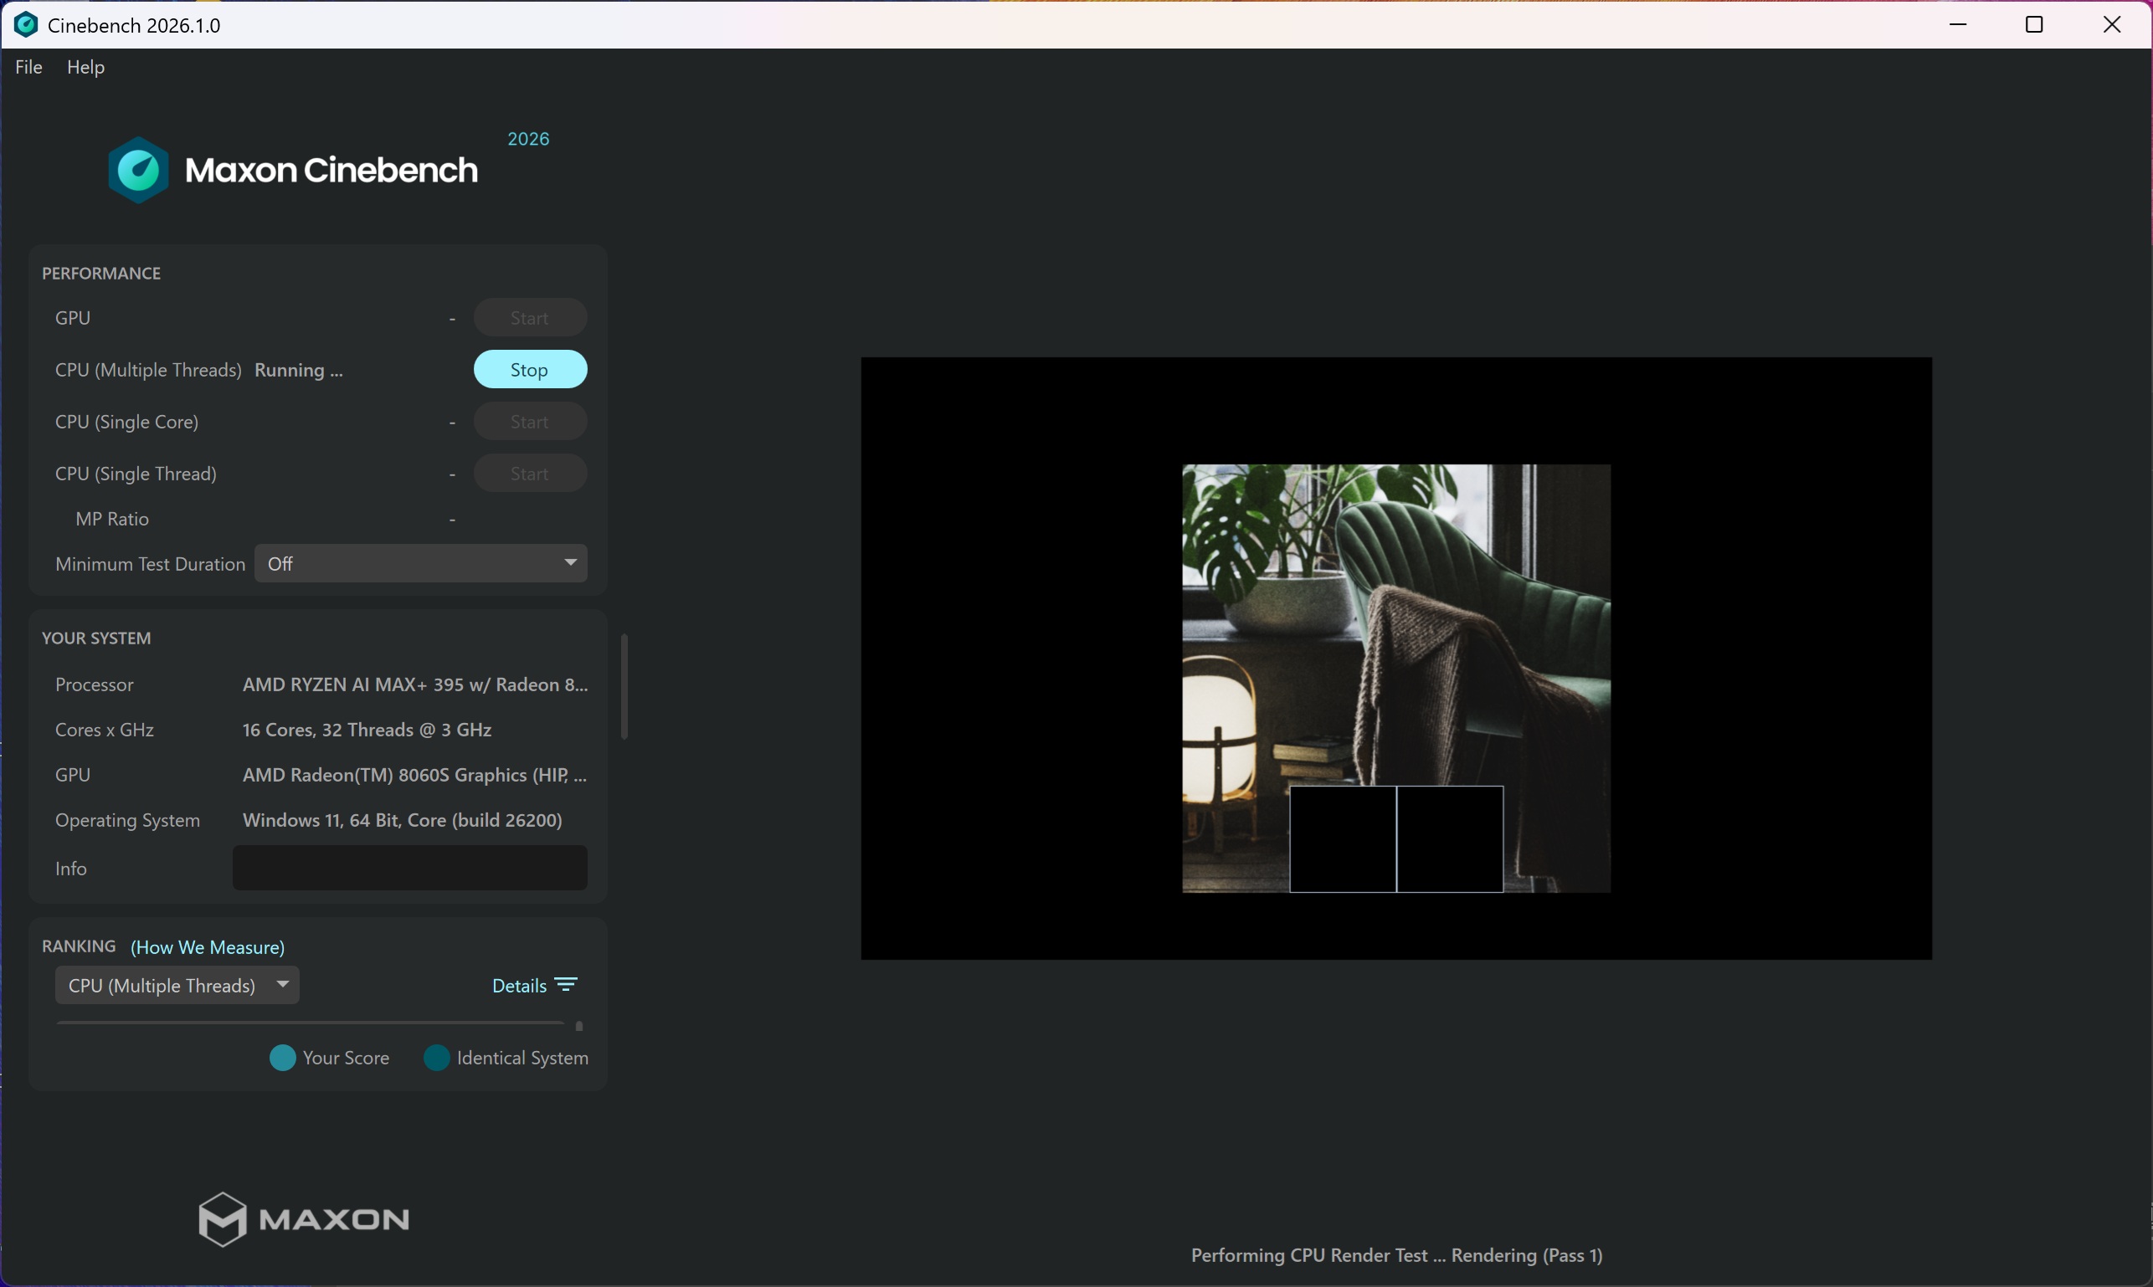Screen dimensions: 2153x1287
Task: Open the File menu
Action: [28, 67]
